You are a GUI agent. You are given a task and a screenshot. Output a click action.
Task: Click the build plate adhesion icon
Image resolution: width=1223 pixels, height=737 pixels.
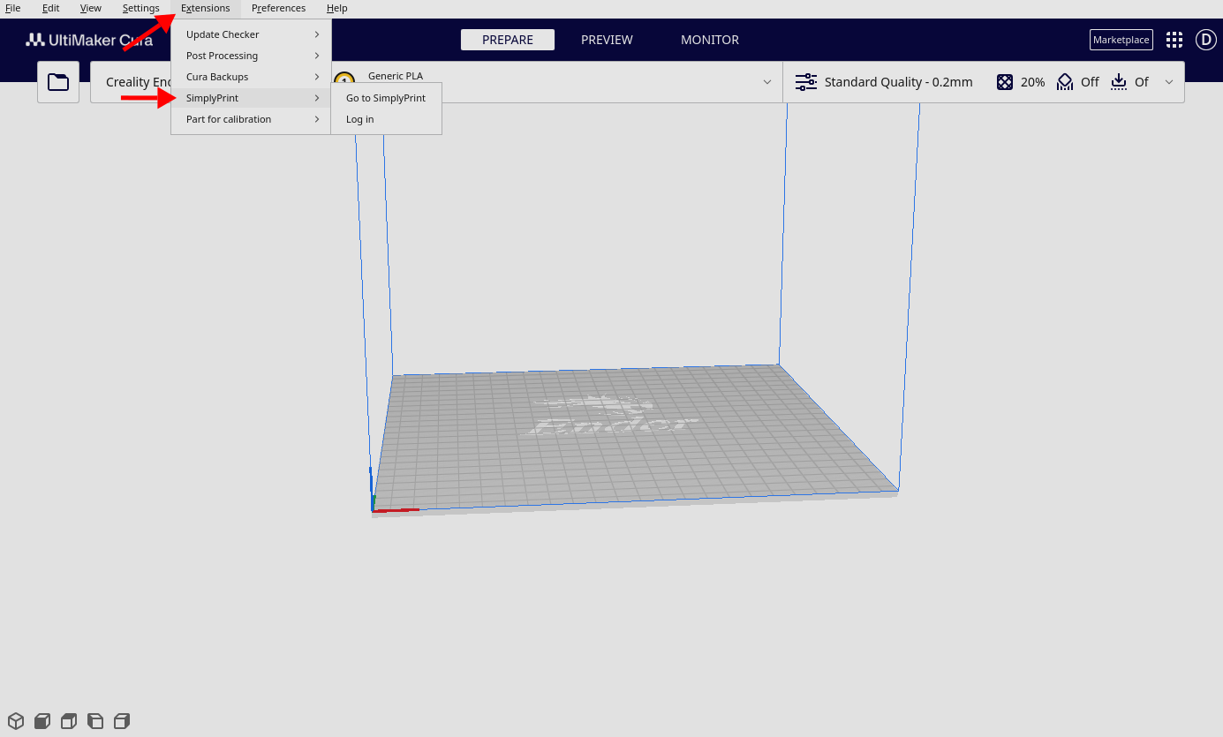pyautogui.click(x=1119, y=82)
